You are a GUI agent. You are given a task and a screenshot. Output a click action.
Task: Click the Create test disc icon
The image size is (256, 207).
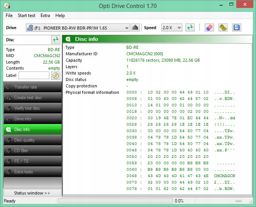pos(8,98)
